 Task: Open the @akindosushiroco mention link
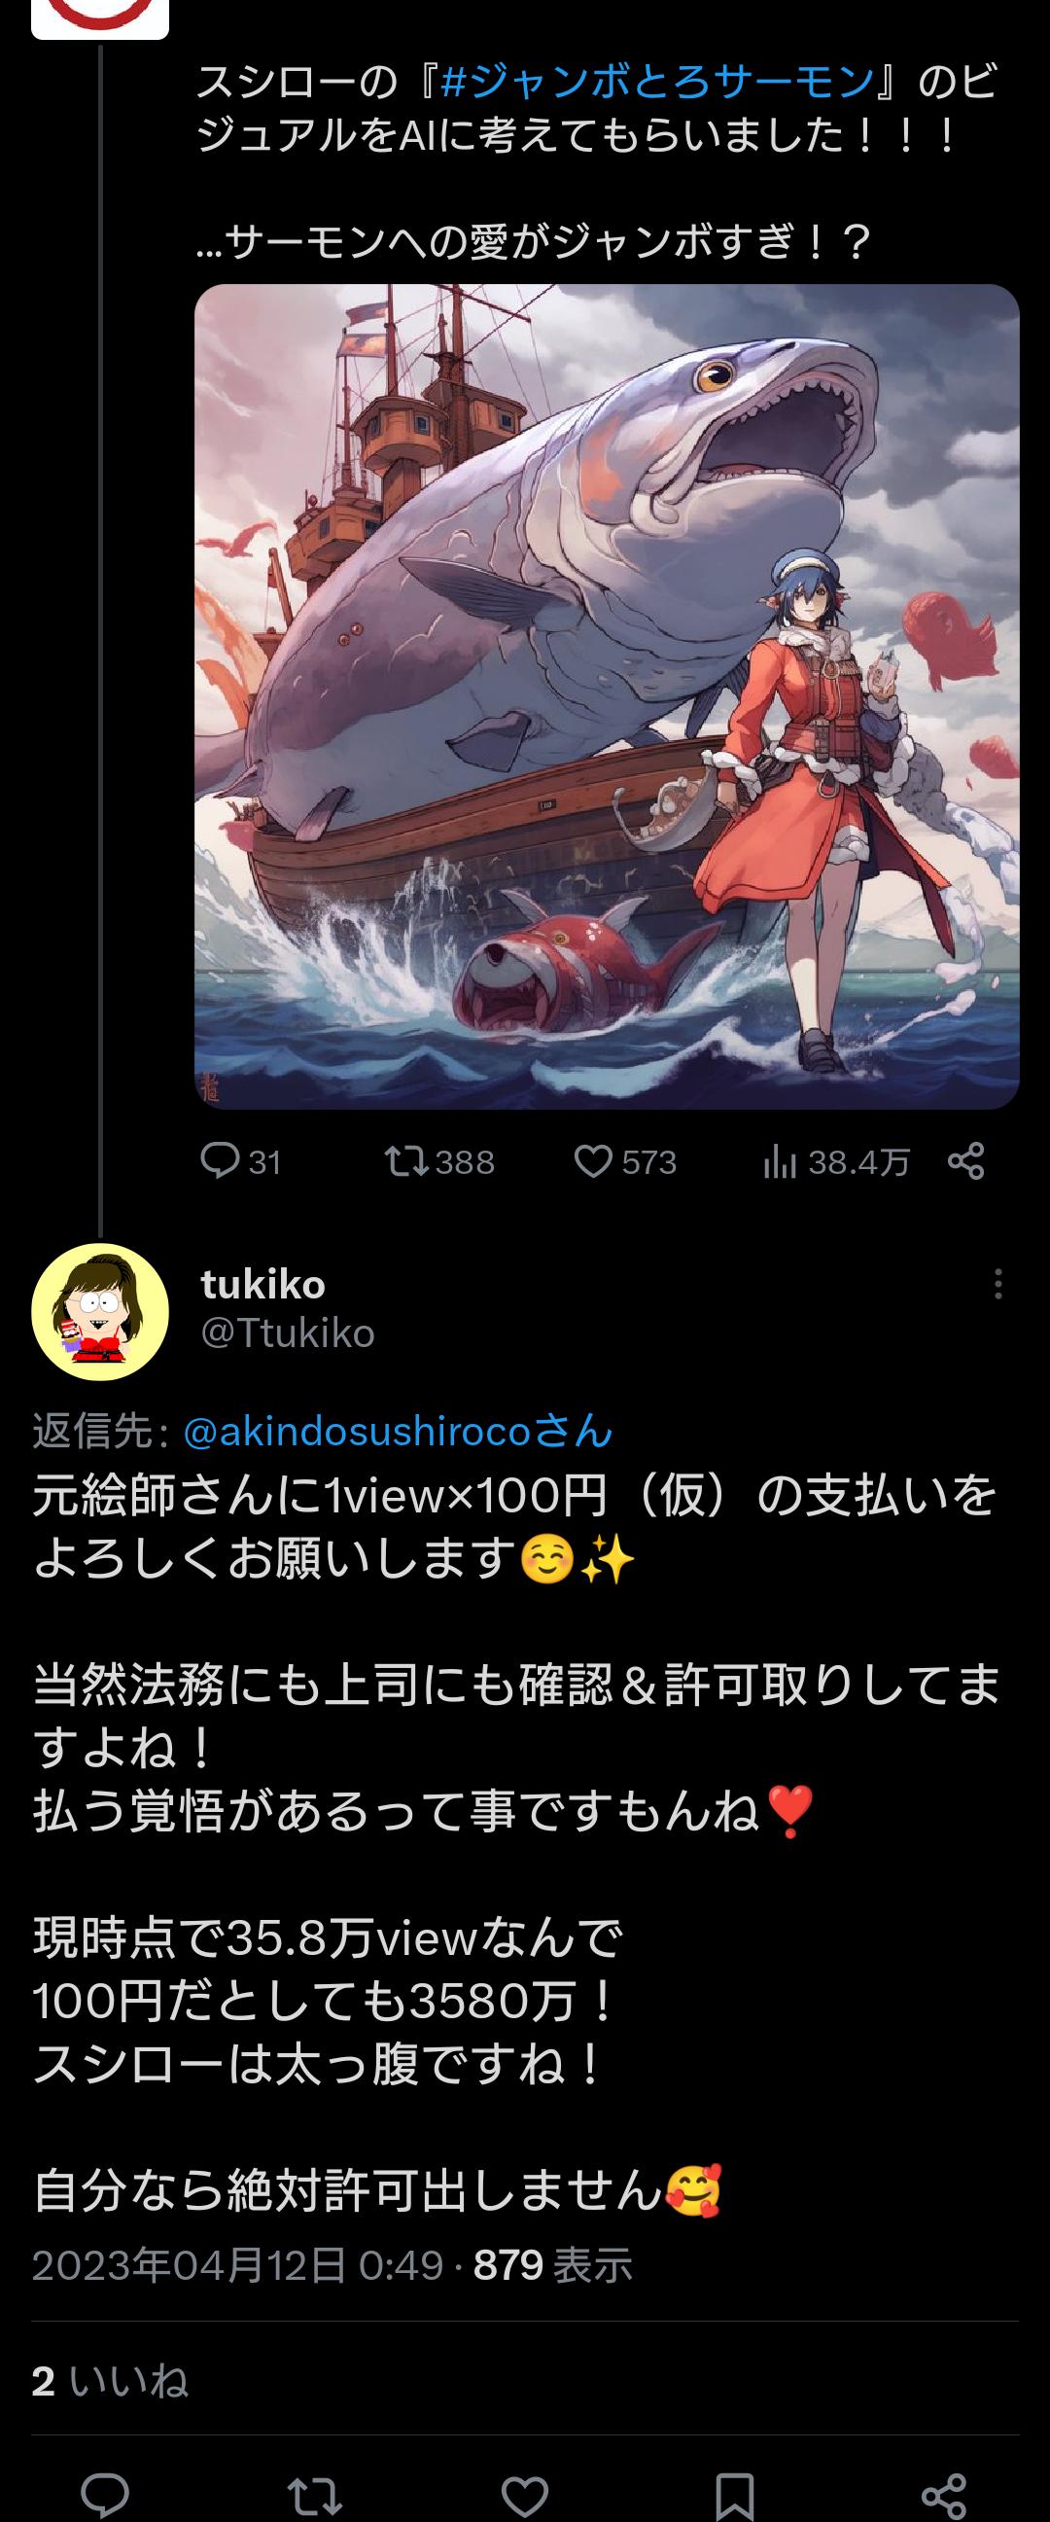pyautogui.click(x=399, y=1432)
